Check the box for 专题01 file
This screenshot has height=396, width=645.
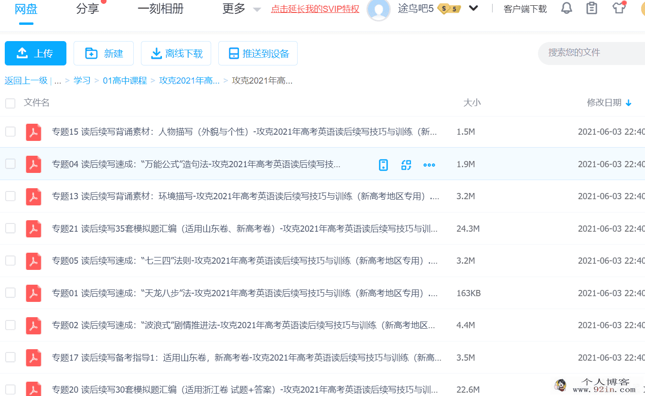coord(10,293)
